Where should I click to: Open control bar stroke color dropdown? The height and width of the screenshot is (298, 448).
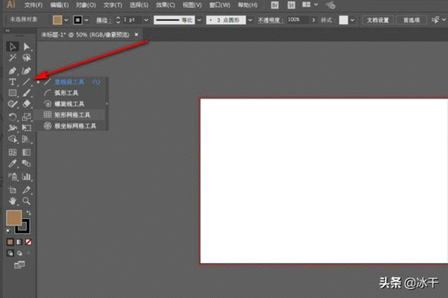tap(87, 20)
